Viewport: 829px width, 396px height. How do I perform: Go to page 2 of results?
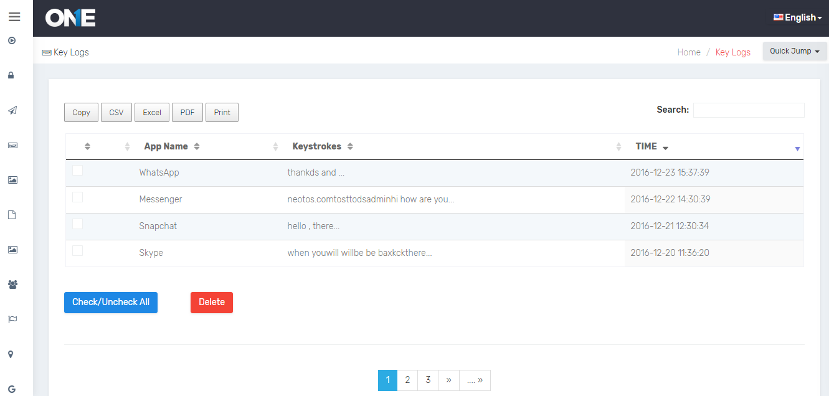click(407, 380)
